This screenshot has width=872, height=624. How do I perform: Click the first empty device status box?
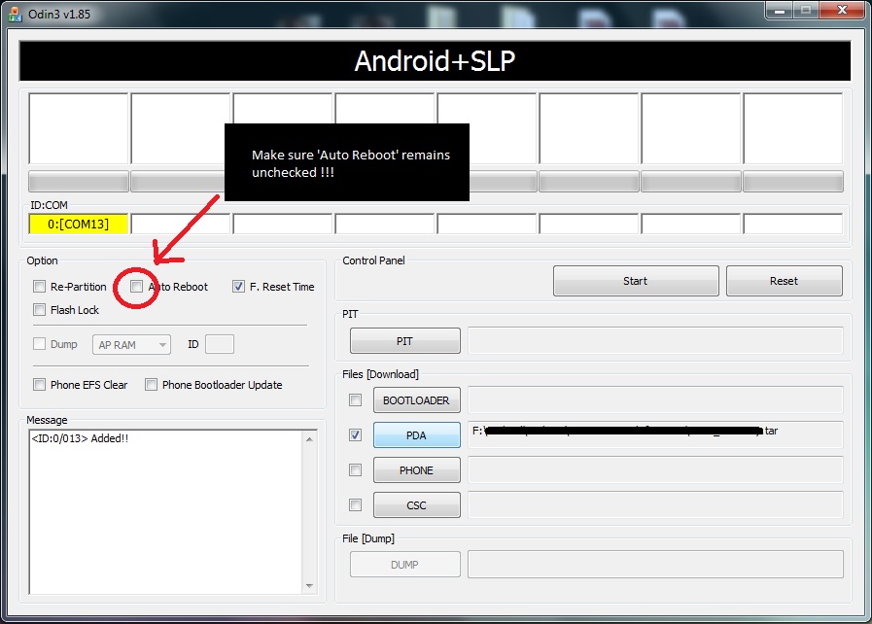coord(79,128)
